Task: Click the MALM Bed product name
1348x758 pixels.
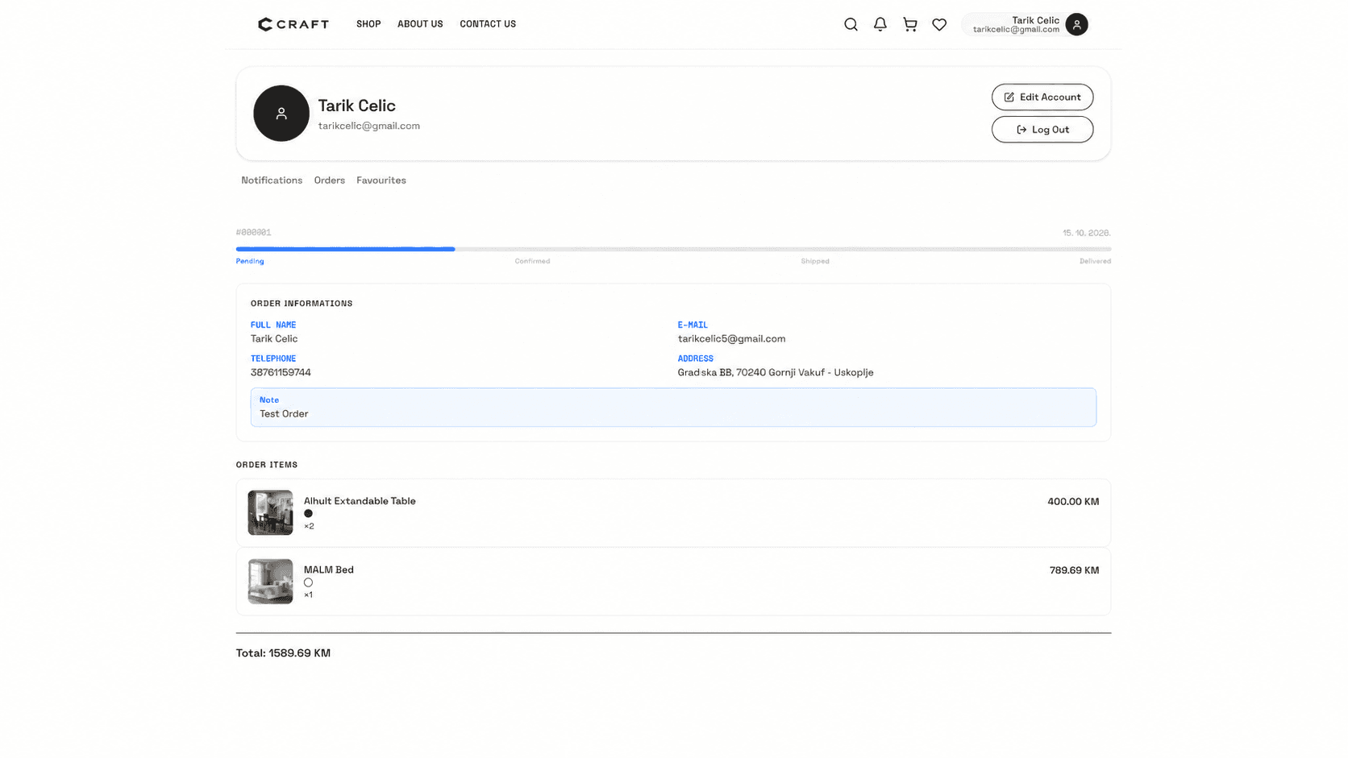Action: tap(329, 570)
